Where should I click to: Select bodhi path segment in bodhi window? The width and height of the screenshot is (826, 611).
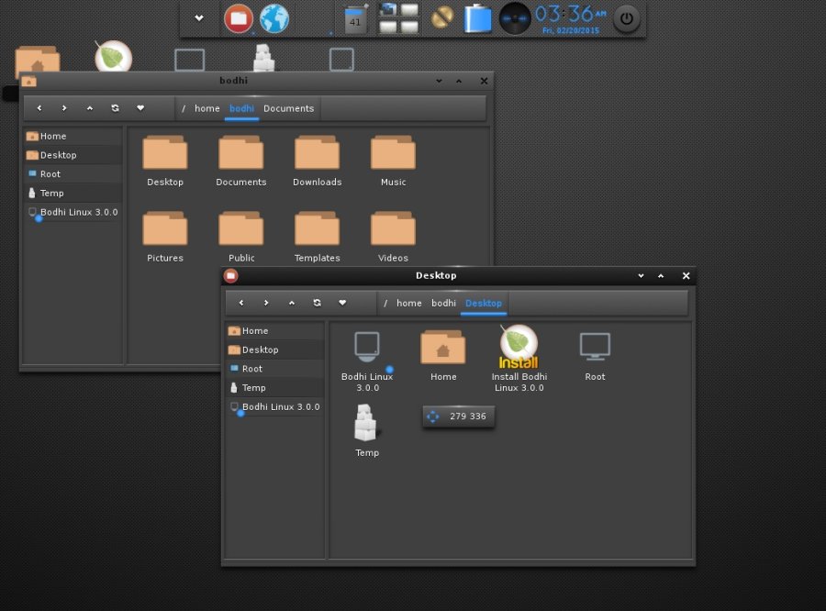click(x=241, y=108)
